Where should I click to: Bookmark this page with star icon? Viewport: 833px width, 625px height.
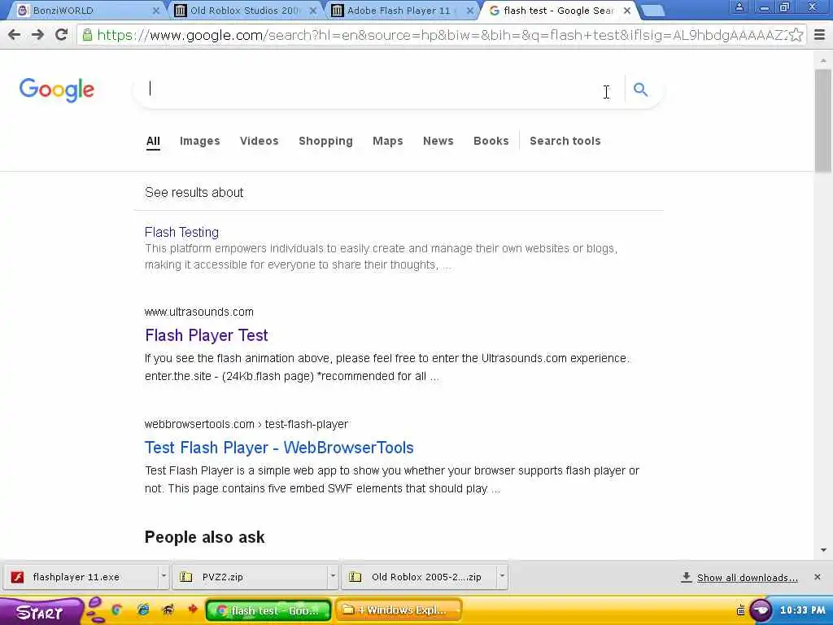pyautogui.click(x=796, y=35)
